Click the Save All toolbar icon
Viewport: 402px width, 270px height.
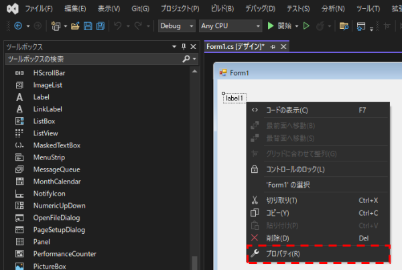(99, 26)
